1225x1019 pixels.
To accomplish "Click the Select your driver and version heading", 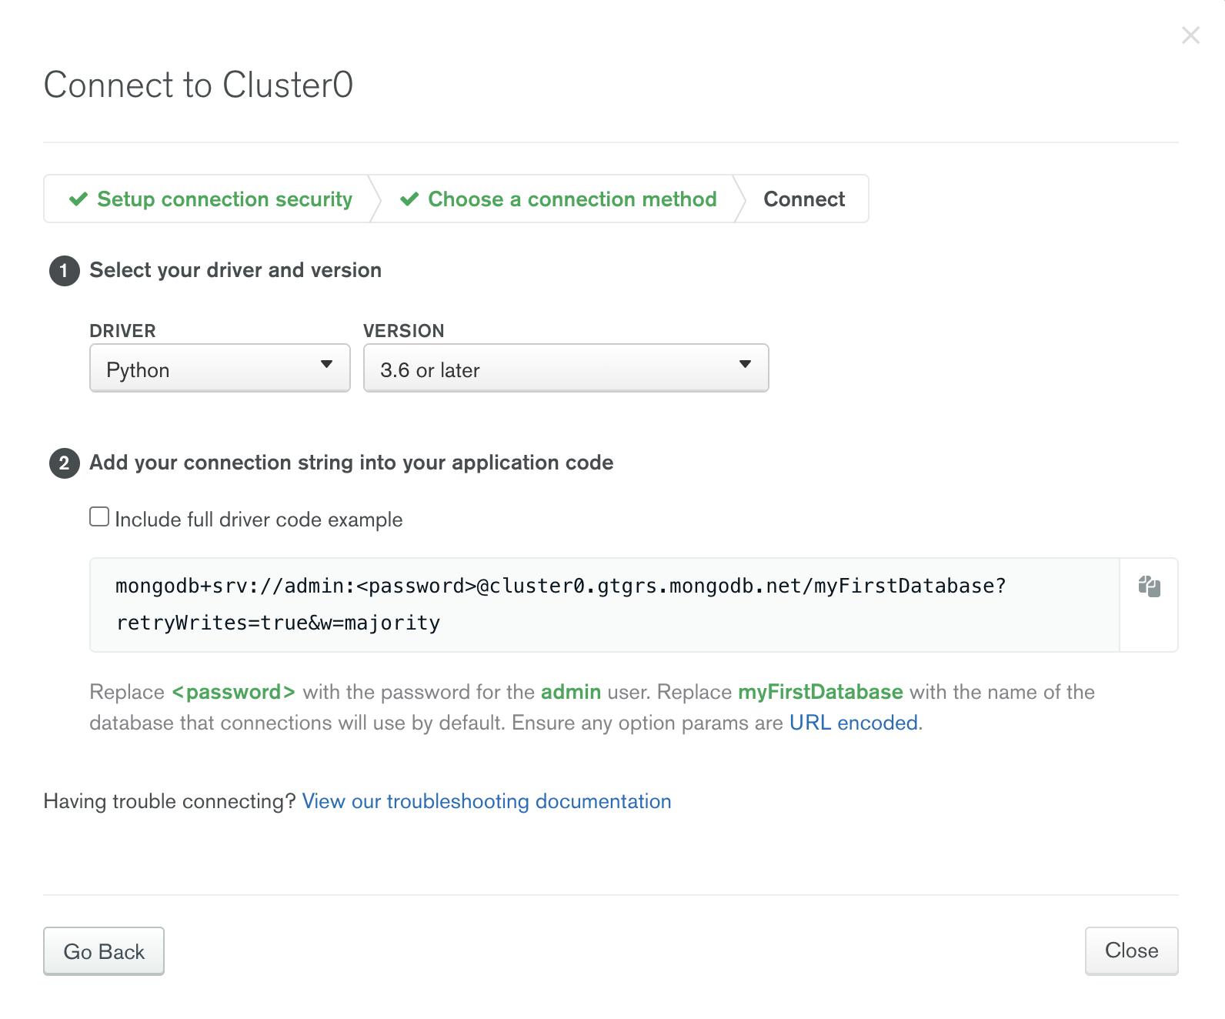I will tap(235, 270).
